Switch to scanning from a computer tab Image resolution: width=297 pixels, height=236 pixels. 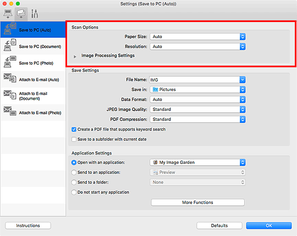(x=8, y=14)
